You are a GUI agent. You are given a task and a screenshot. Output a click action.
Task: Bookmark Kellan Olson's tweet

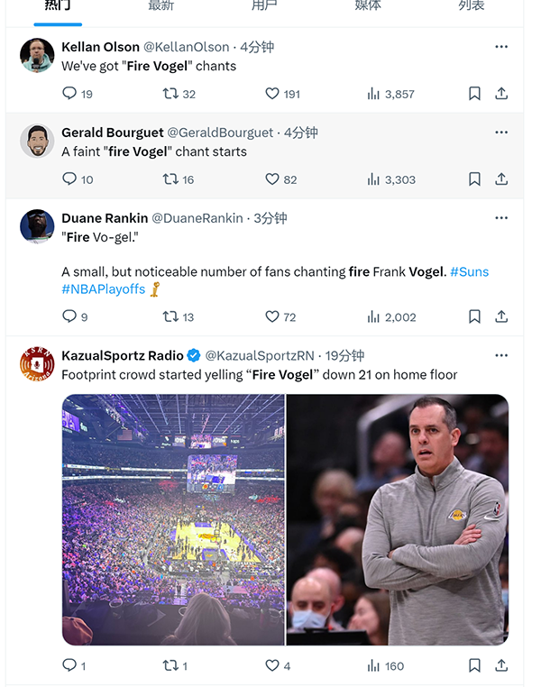[x=474, y=93]
